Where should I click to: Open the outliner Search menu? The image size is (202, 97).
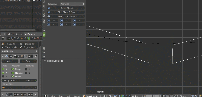coord(18,34)
